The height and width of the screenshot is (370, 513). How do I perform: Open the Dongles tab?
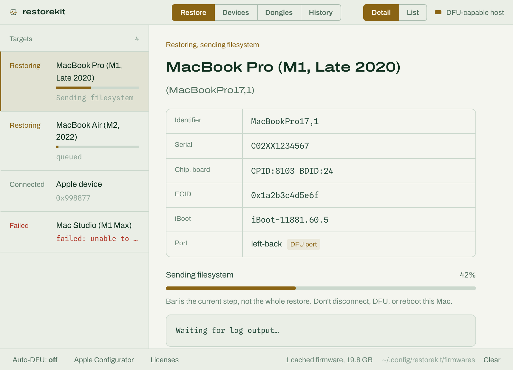[x=279, y=13]
